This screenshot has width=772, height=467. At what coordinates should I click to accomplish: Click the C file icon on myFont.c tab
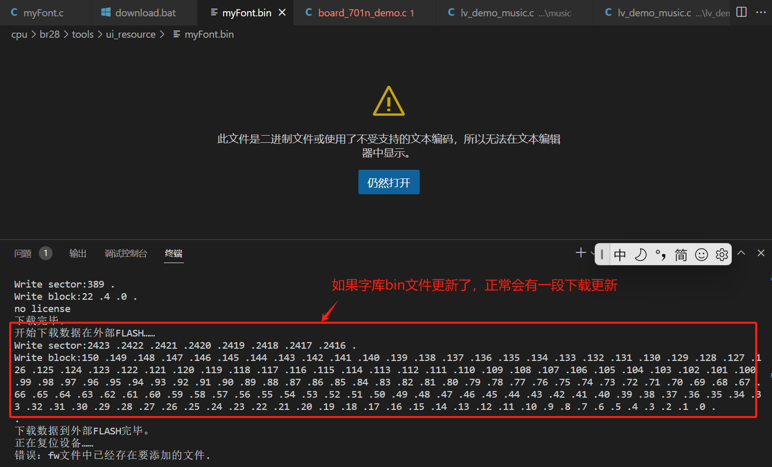(x=14, y=12)
